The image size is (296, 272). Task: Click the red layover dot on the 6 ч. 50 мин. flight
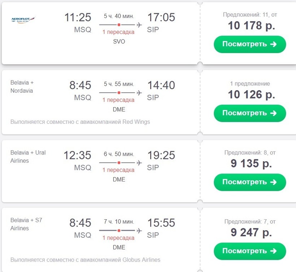click(119, 163)
